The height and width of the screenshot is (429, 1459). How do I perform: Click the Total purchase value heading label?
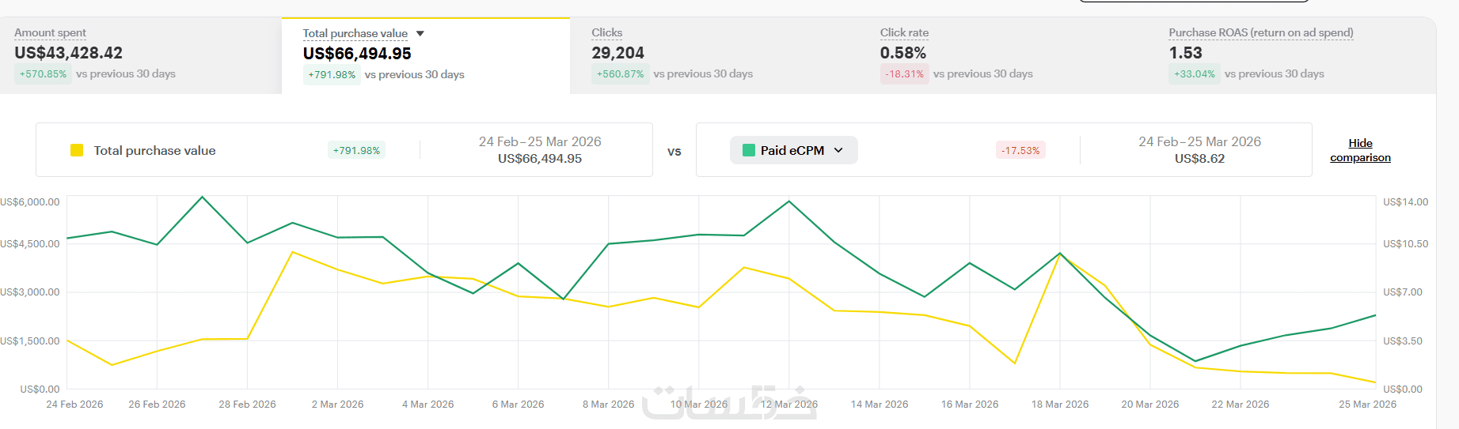coord(355,33)
